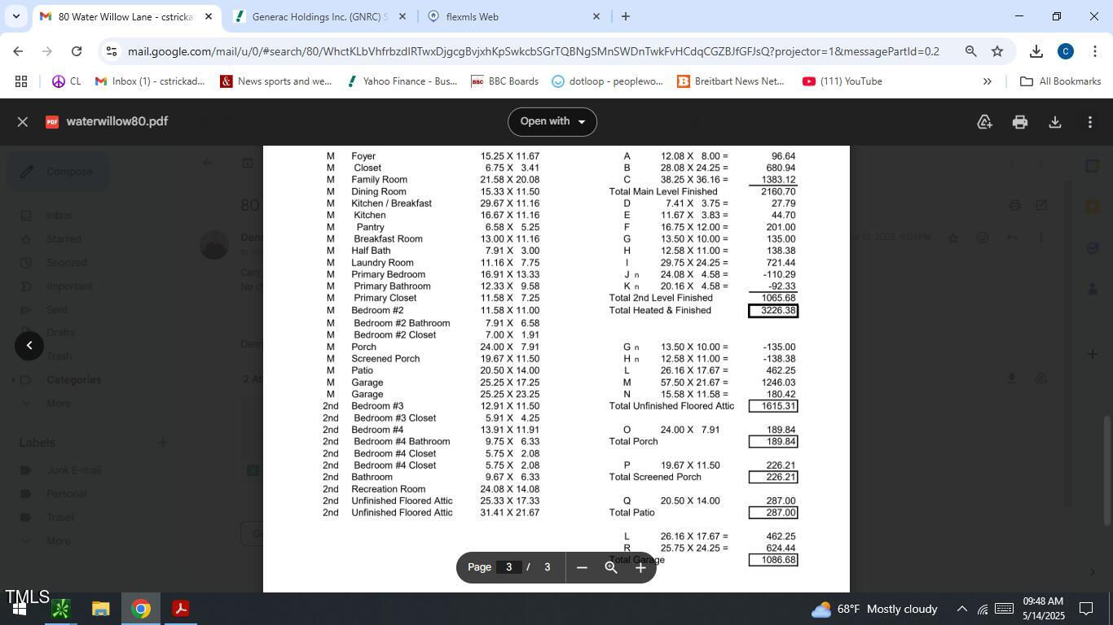Open the All Bookmarks folder
This screenshot has width=1113, height=625.
click(x=1061, y=81)
